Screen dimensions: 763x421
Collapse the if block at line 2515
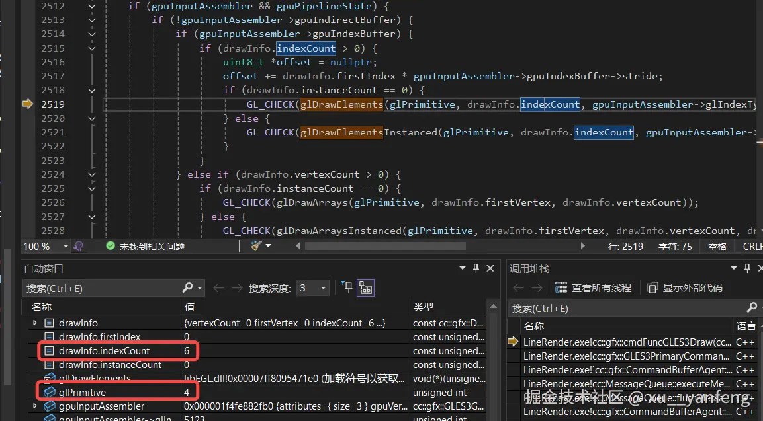91,49
